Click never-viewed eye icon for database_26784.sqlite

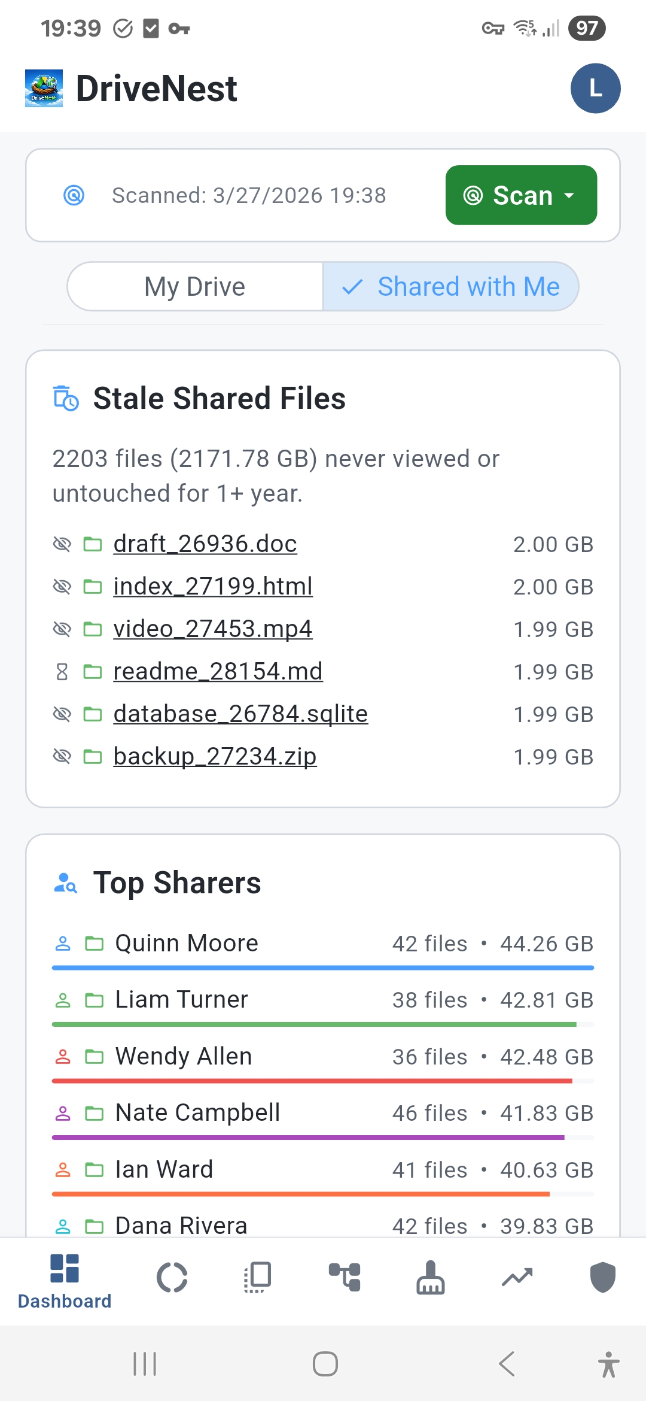[62, 714]
